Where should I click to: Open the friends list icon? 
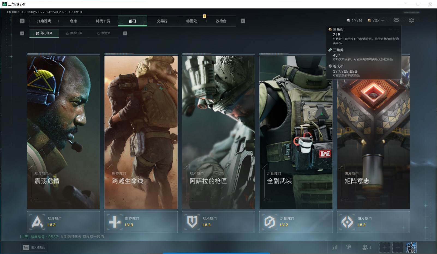point(365,247)
